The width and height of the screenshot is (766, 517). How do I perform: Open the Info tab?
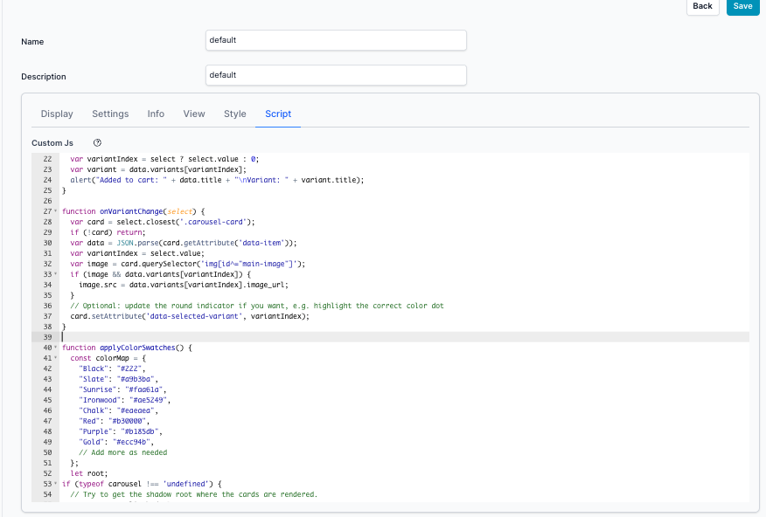(156, 114)
